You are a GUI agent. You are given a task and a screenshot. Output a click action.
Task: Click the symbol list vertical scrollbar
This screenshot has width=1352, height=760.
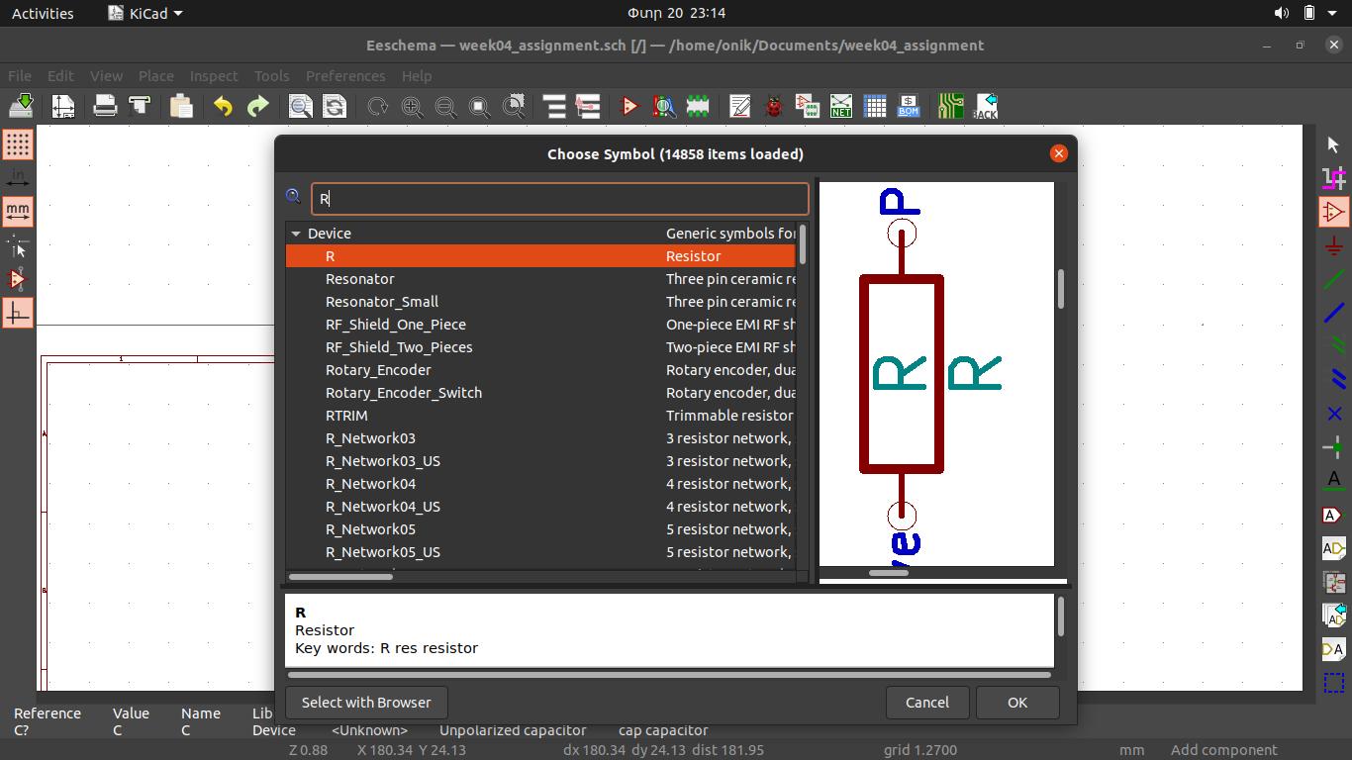[803, 244]
